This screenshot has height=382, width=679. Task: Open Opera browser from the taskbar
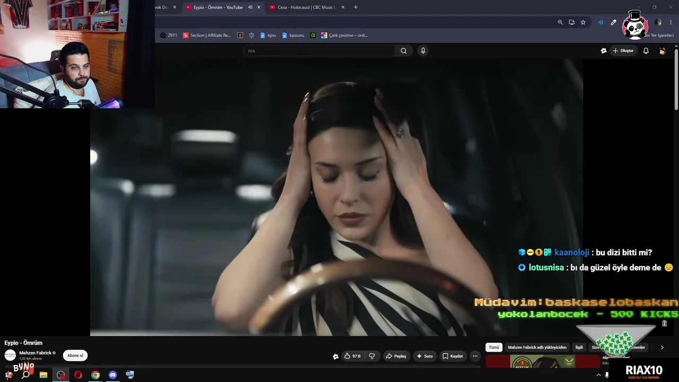(78, 375)
